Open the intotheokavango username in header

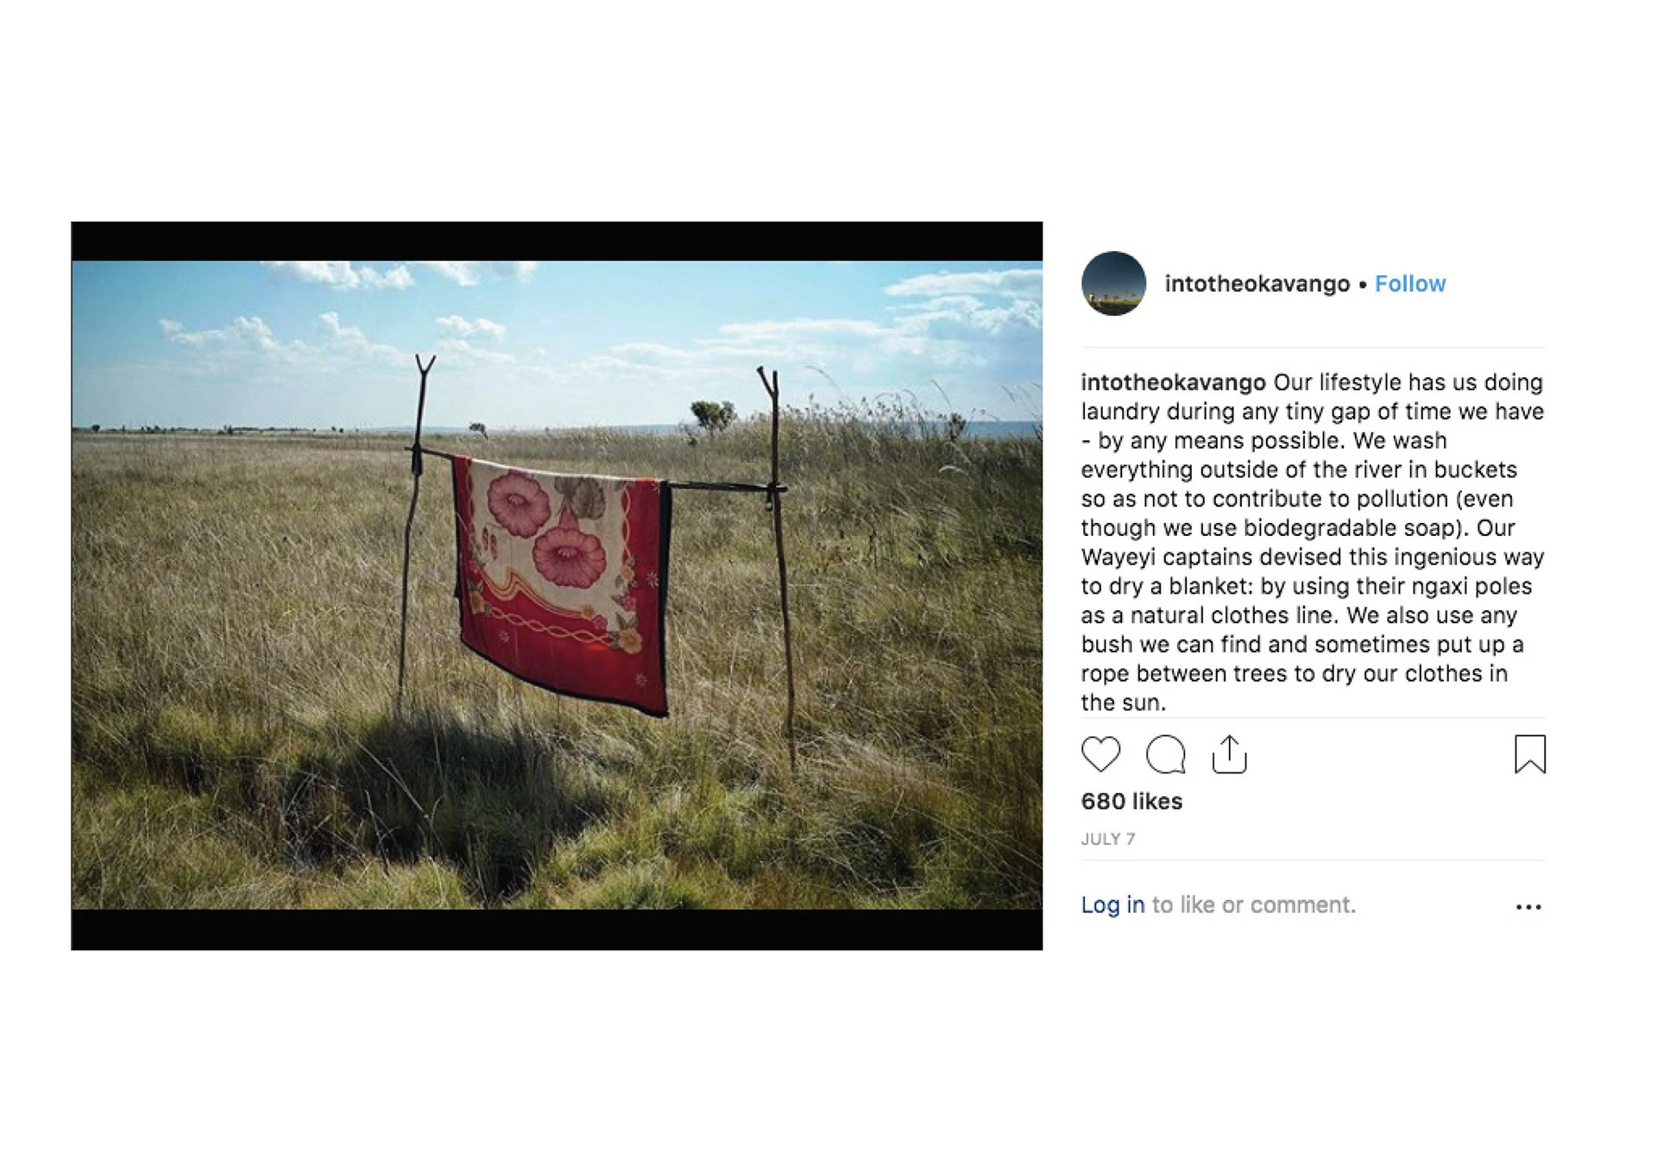1257,284
